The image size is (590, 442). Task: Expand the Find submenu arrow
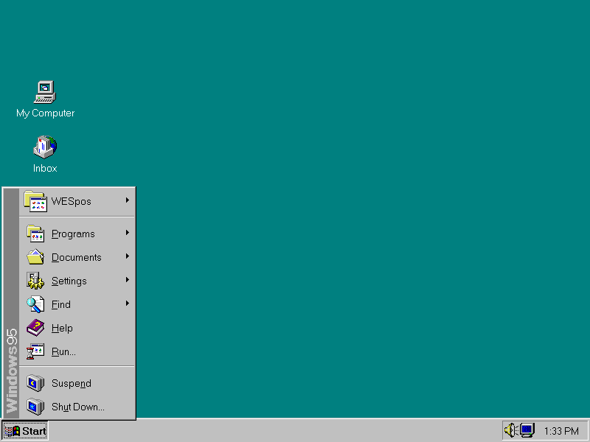128,303
